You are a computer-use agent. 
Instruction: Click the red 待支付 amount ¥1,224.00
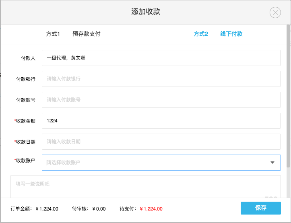(x=151, y=209)
